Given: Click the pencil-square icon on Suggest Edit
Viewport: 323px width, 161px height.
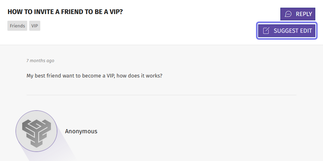Looking at the screenshot, I should 266,31.
